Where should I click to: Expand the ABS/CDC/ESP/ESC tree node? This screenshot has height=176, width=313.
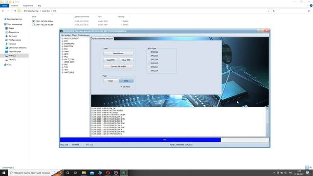tap(63, 39)
